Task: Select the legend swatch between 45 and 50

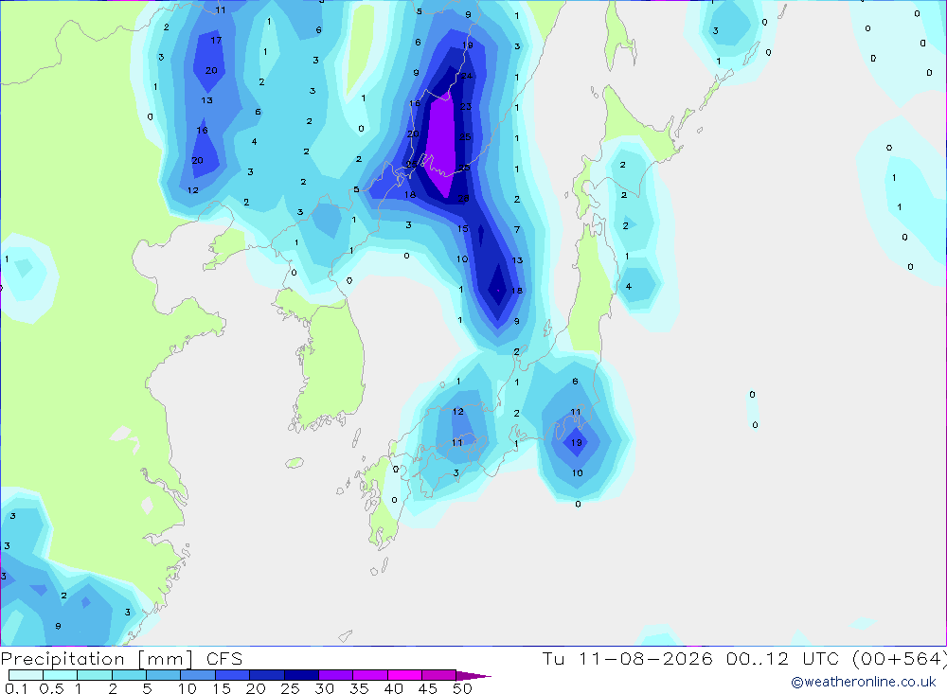Action: pos(438,675)
